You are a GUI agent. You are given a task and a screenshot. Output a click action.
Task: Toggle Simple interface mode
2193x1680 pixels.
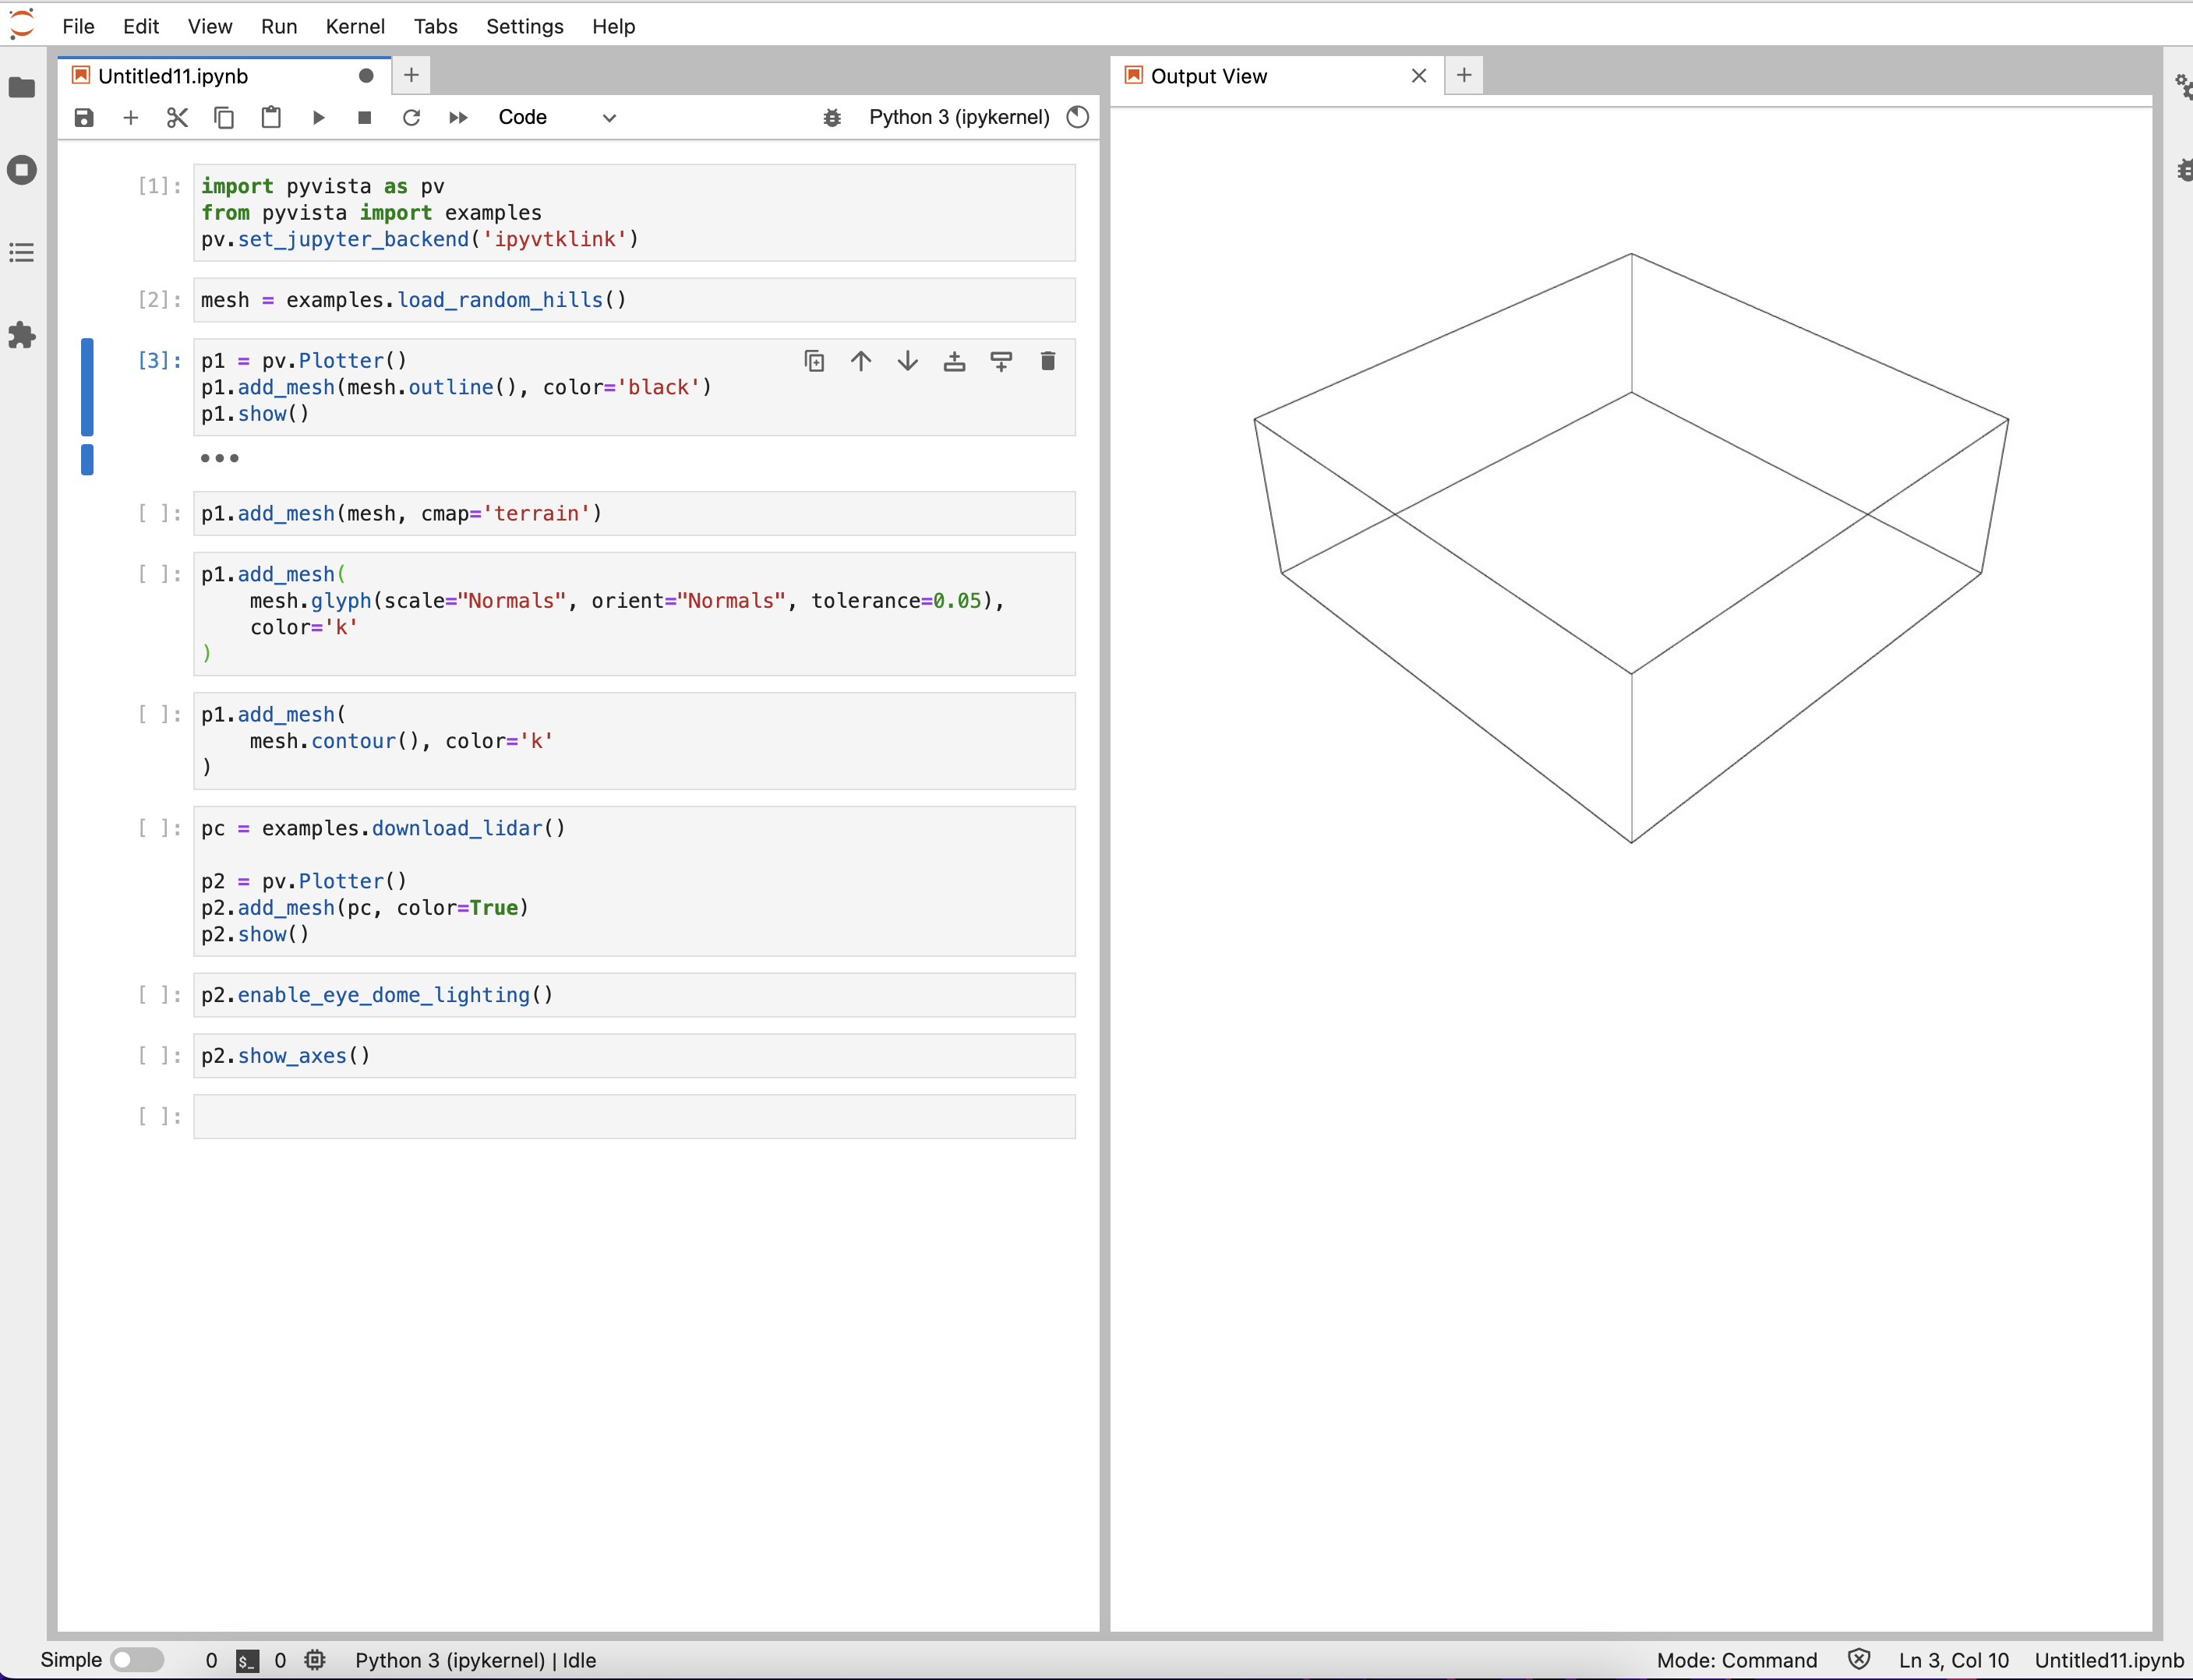click(138, 1660)
